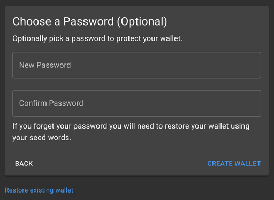The height and width of the screenshot is (200, 274).
Task: Click the BACK button
Action: [x=24, y=164]
